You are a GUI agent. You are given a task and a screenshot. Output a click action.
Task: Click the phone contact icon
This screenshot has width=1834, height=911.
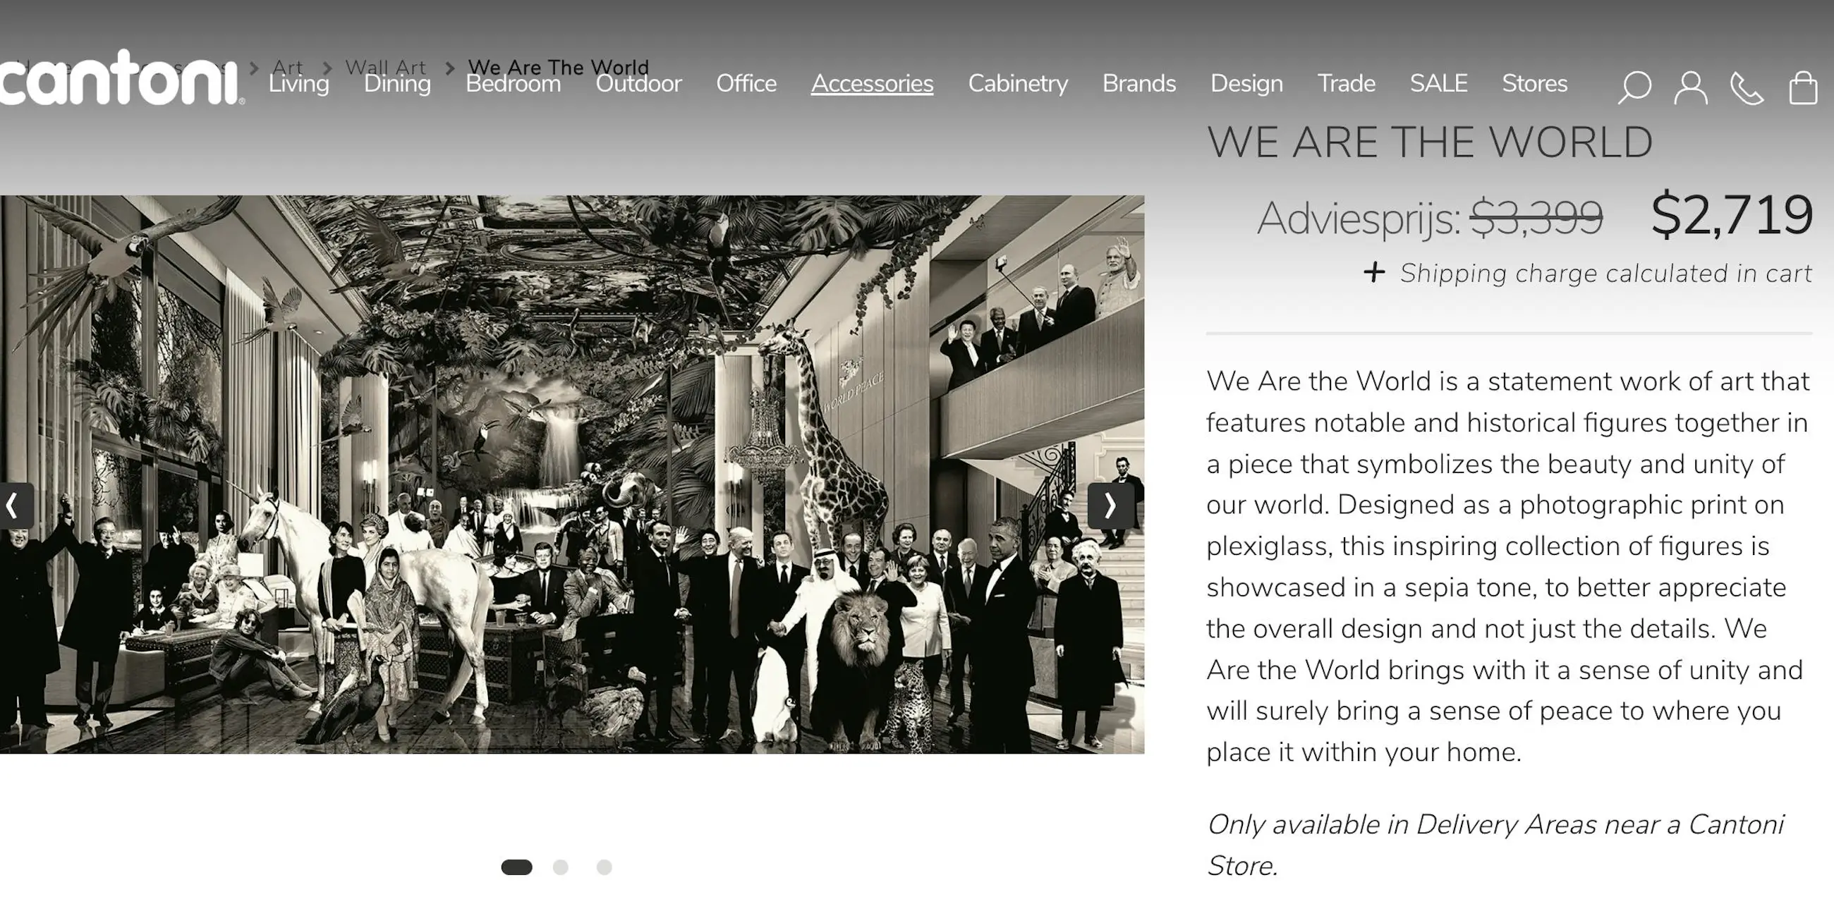pyautogui.click(x=1747, y=87)
